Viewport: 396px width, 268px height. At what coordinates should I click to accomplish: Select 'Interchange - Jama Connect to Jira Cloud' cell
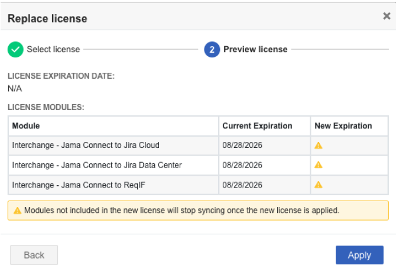[113, 146]
